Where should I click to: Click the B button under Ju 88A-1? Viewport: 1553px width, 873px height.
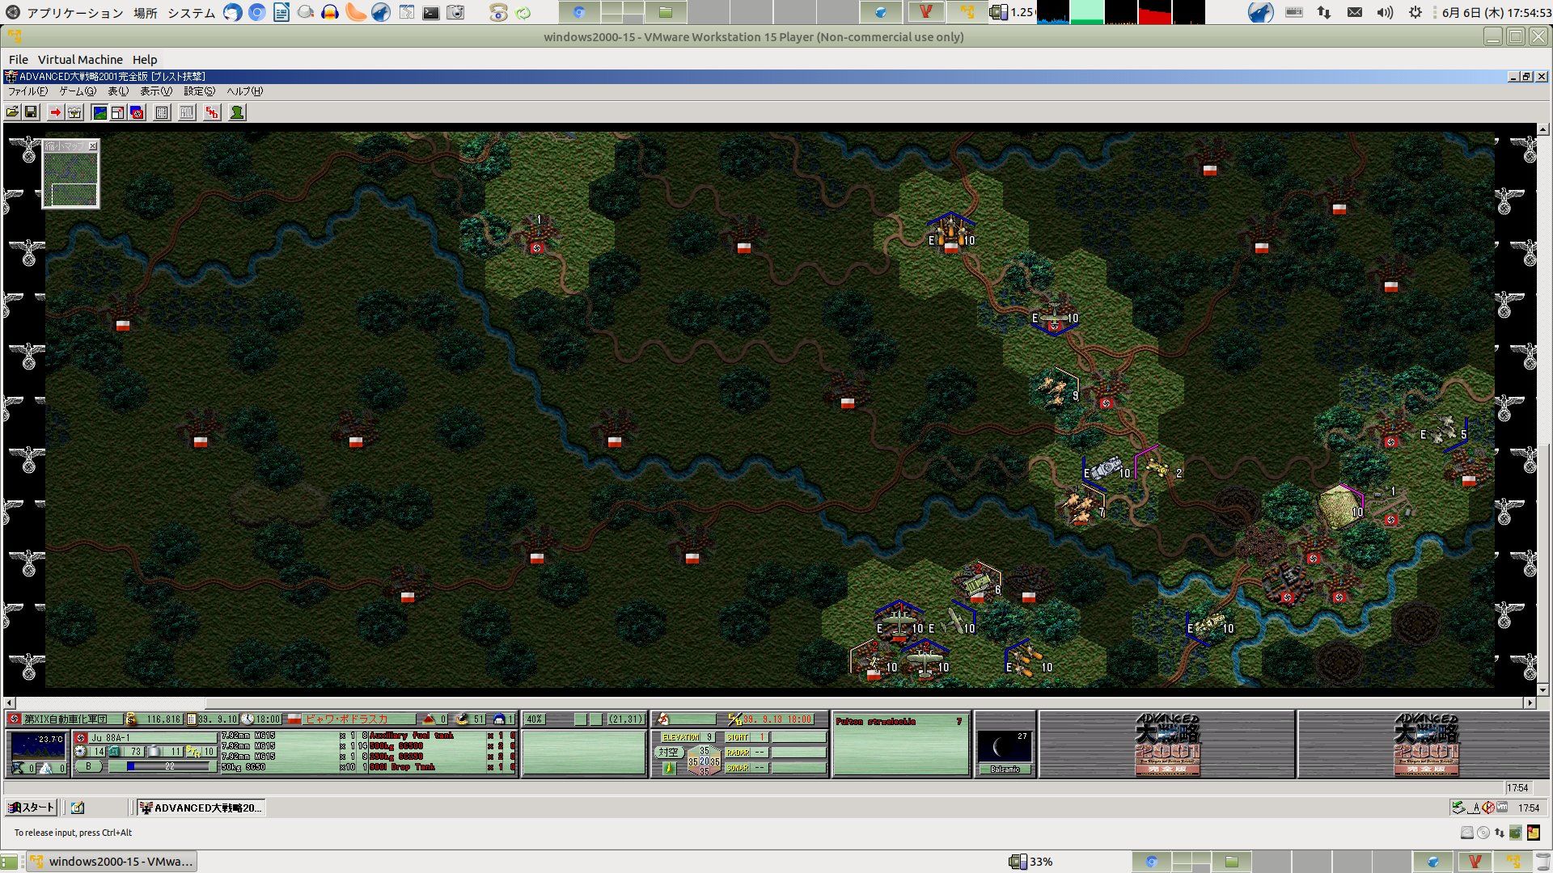(x=89, y=766)
